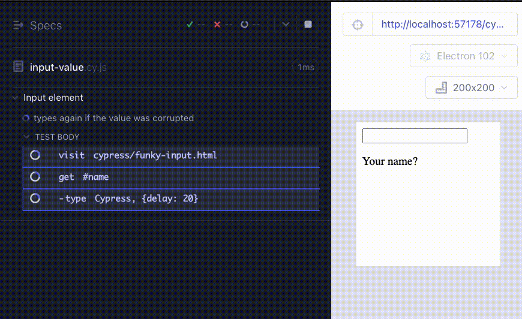Toggle auto-scrolling chevron in reporter header

(286, 24)
